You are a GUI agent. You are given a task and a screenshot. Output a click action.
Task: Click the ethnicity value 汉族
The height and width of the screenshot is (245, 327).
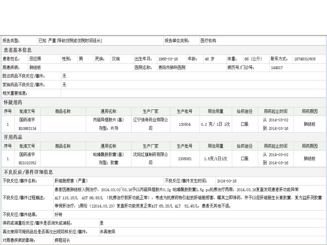point(116,59)
